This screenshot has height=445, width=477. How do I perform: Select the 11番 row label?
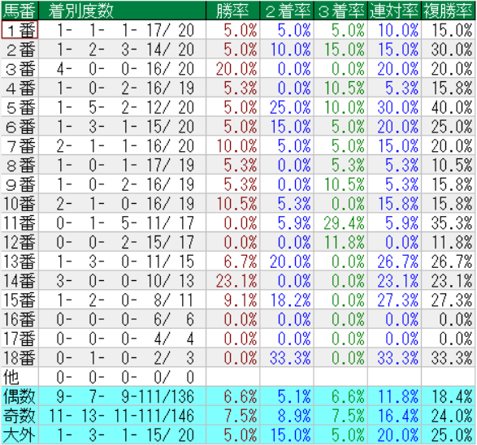[20, 222]
